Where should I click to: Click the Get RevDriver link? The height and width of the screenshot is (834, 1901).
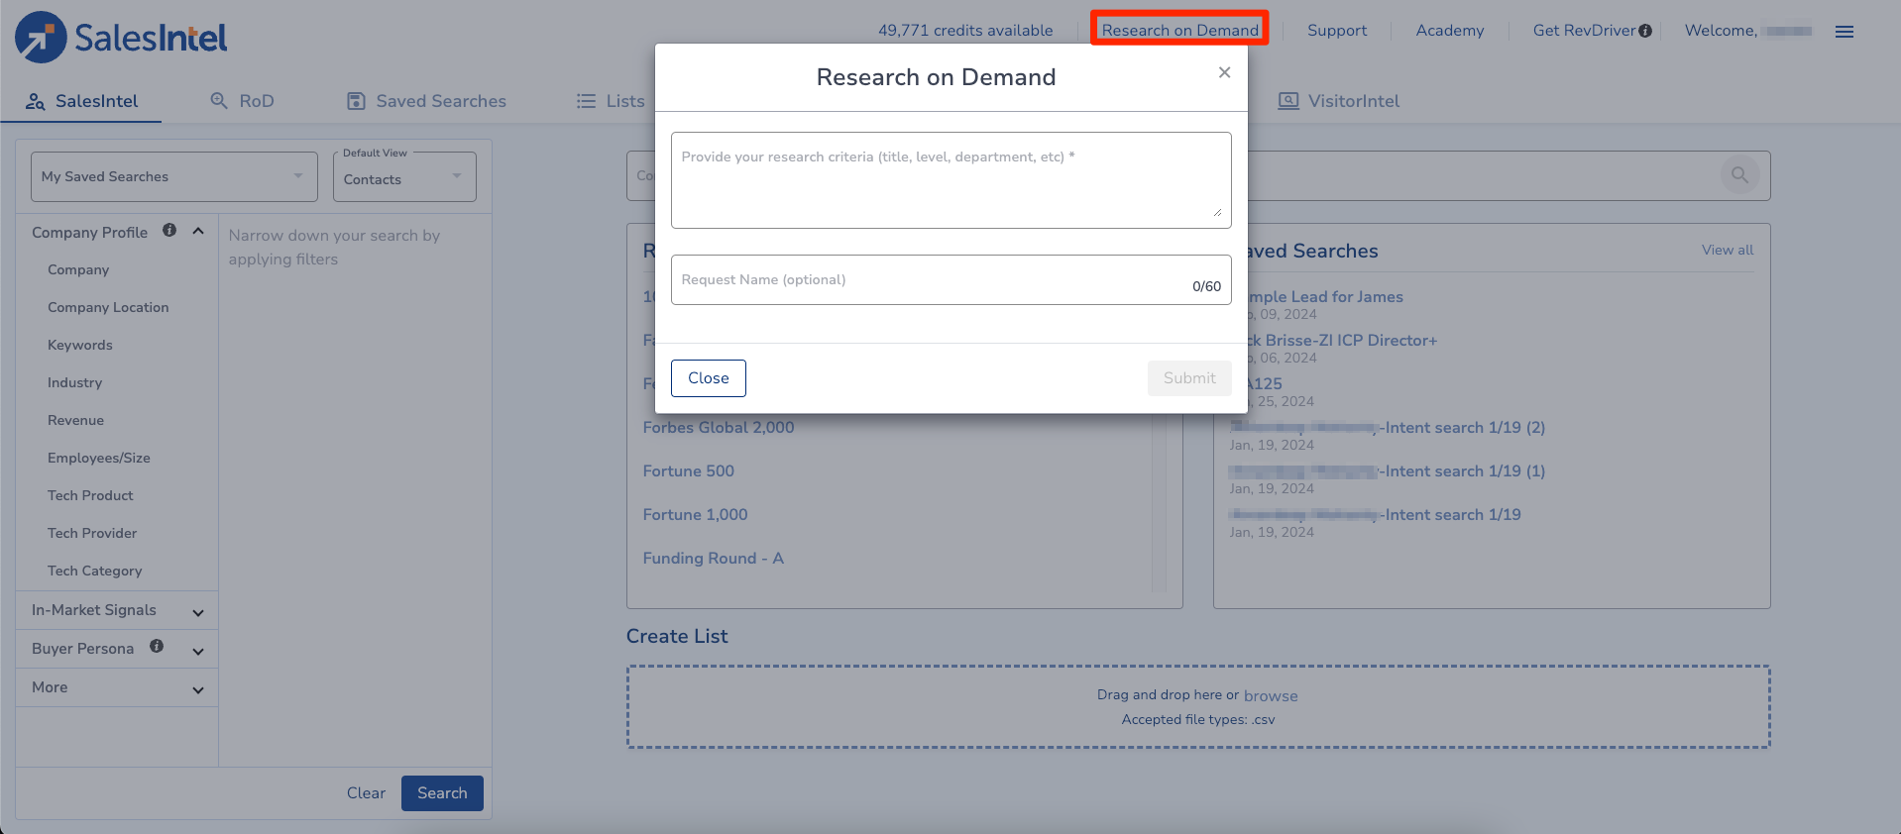[1584, 31]
